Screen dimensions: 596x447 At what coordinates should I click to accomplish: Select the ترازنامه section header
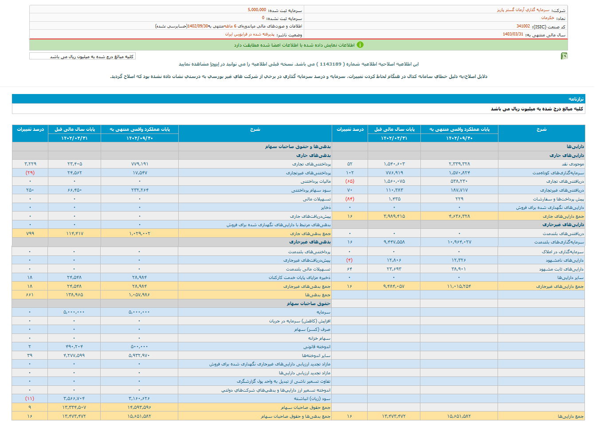tap(576, 99)
